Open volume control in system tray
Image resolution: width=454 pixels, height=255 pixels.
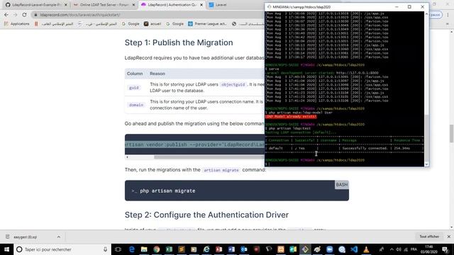(399, 249)
